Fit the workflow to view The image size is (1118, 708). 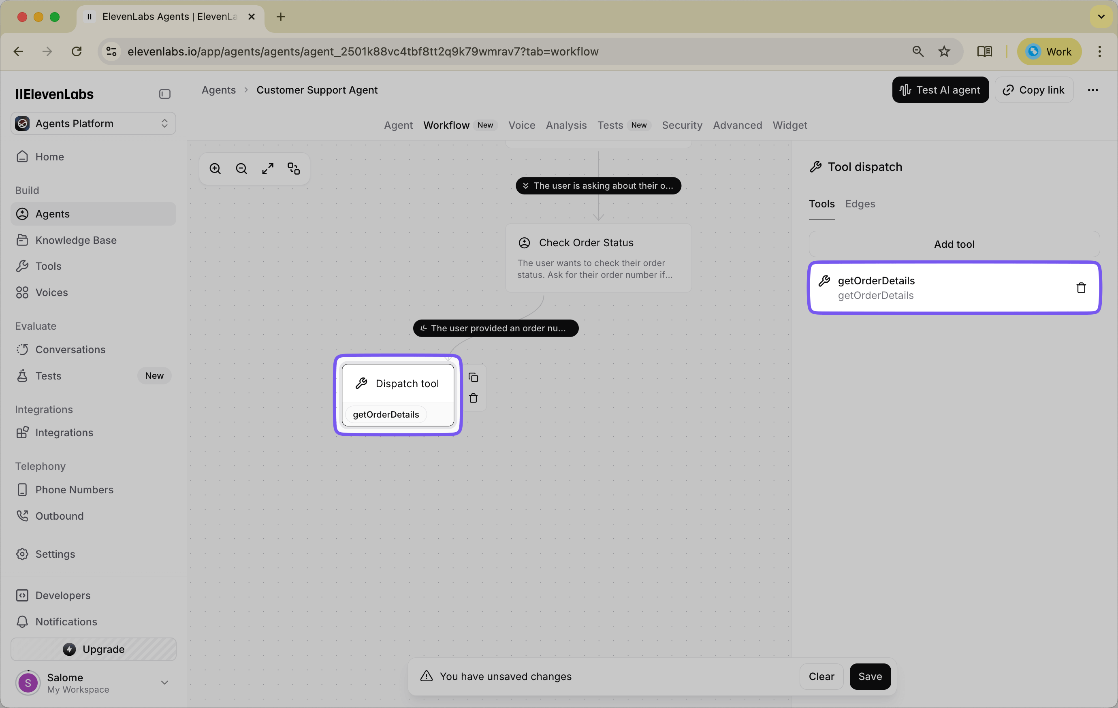click(267, 168)
